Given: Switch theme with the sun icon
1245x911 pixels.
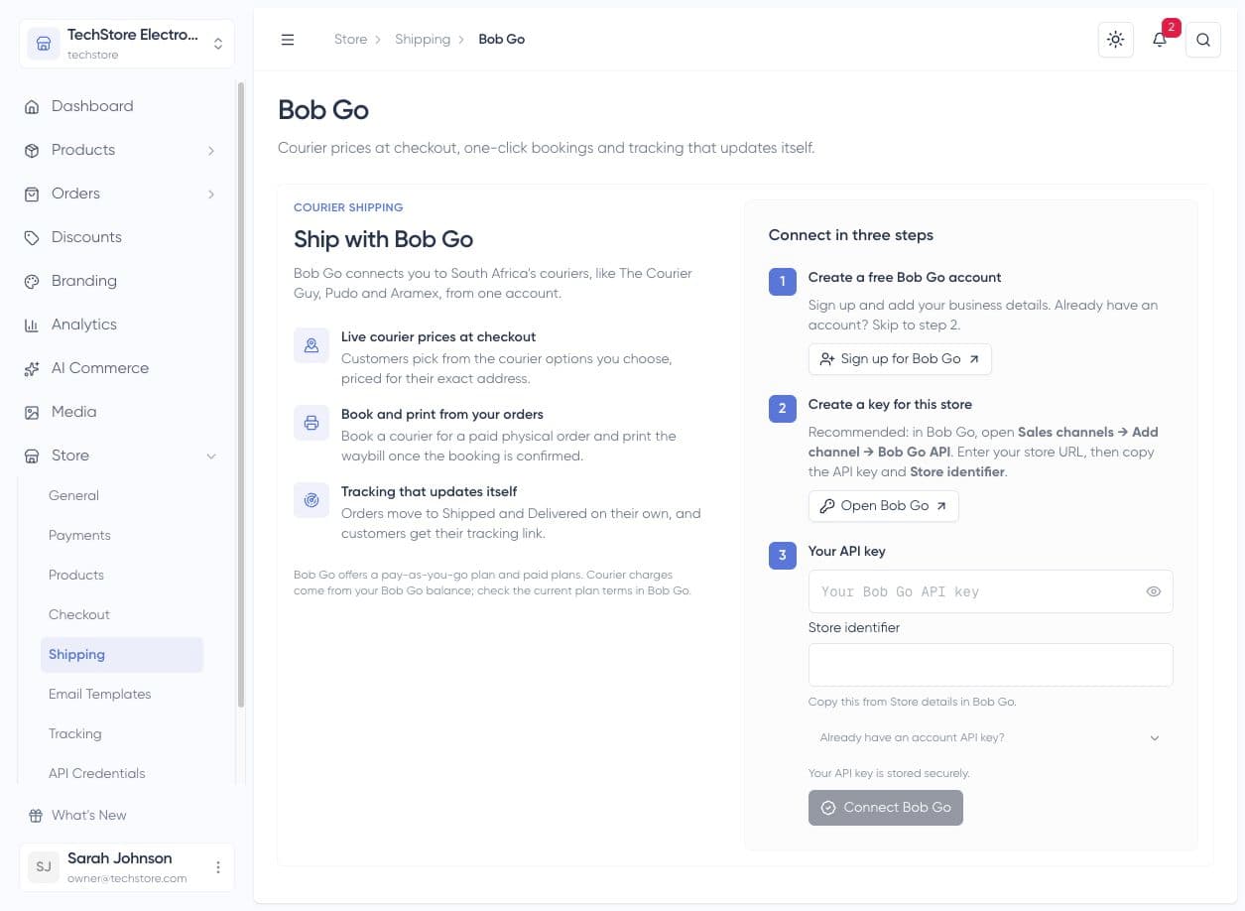Looking at the screenshot, I should (x=1116, y=40).
